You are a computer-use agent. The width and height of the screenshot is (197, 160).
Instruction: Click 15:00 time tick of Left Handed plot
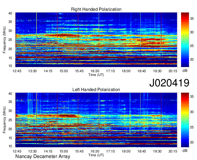64,151
